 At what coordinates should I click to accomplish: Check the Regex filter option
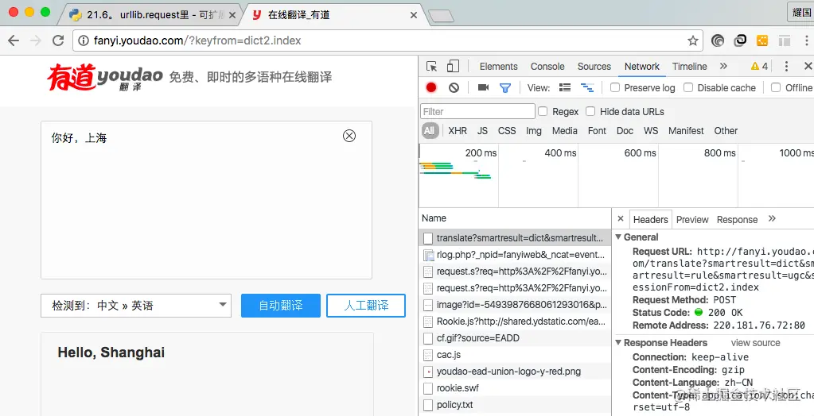pos(543,111)
